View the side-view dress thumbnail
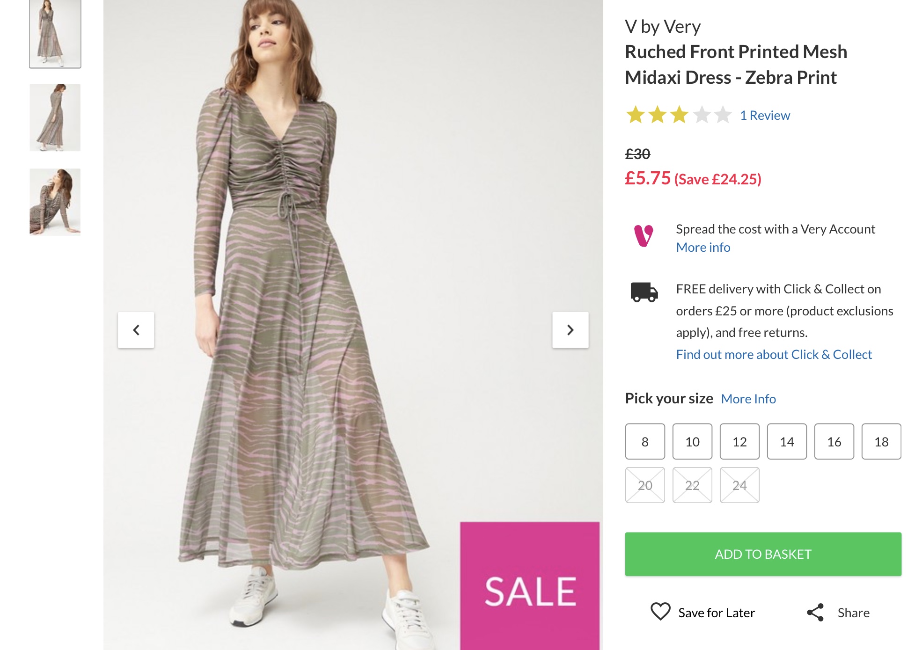Viewport: 922px width, 650px height. point(55,117)
